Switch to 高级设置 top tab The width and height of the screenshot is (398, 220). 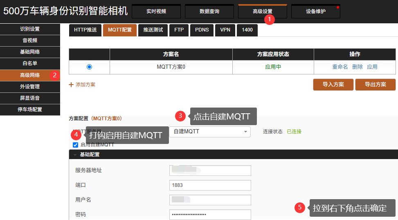pyautogui.click(x=263, y=11)
